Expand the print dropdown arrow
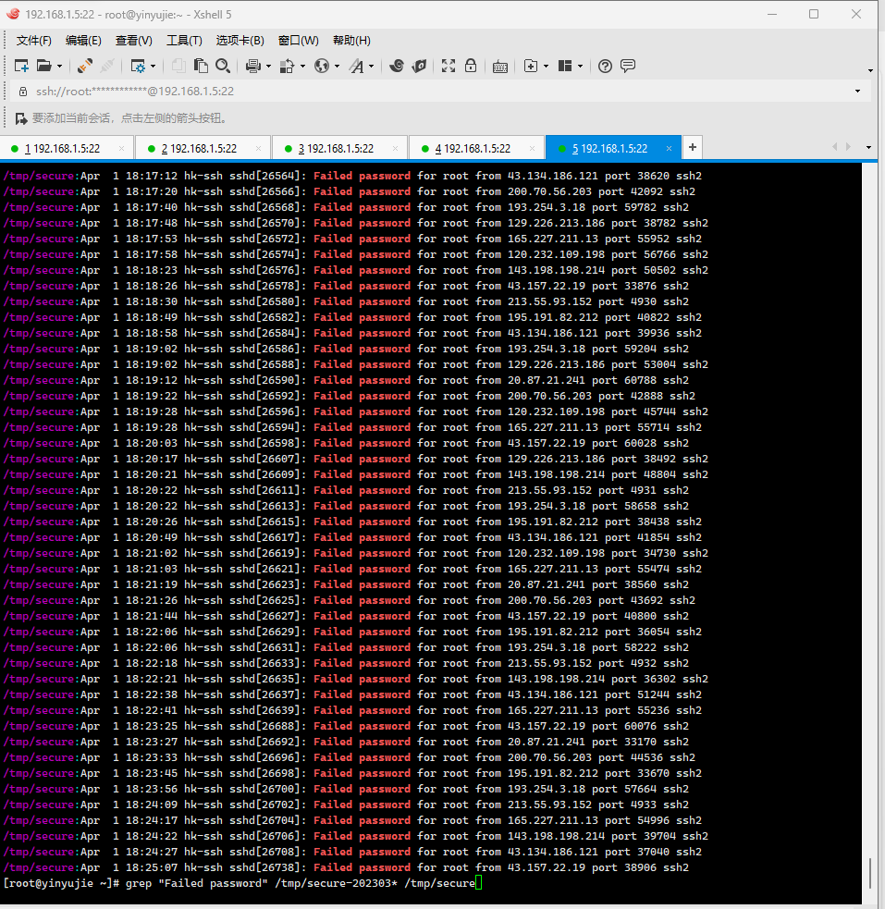This screenshot has width=885, height=909. click(x=268, y=67)
